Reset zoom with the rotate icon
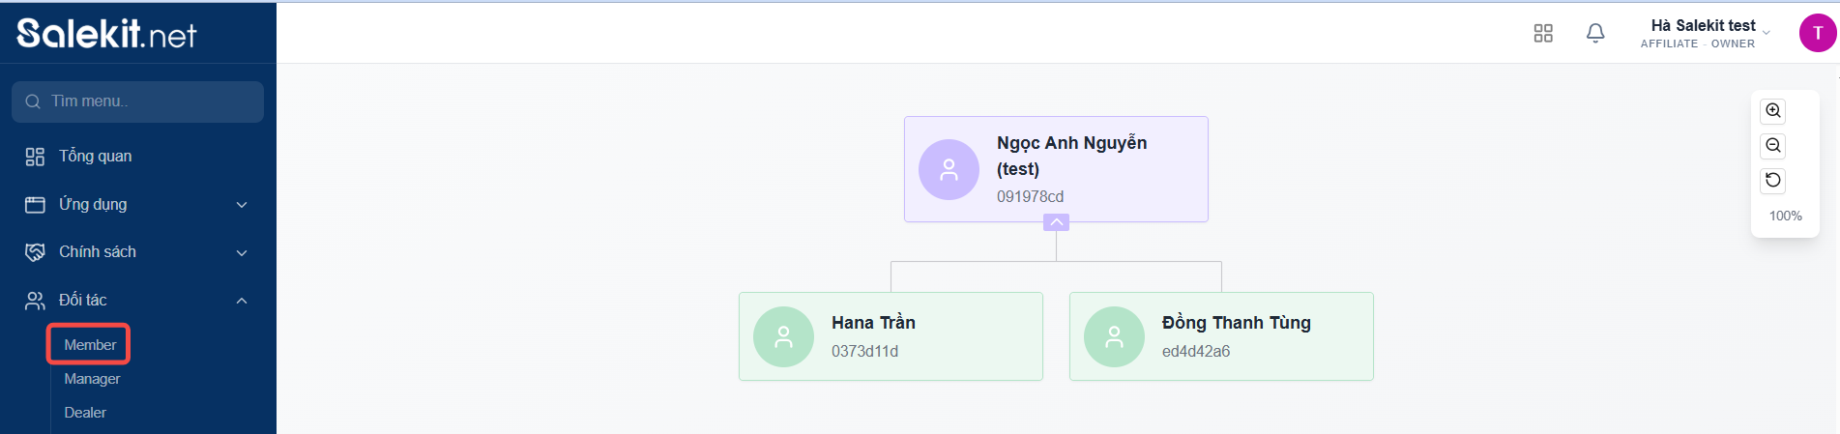The image size is (1840, 434). tap(1772, 180)
